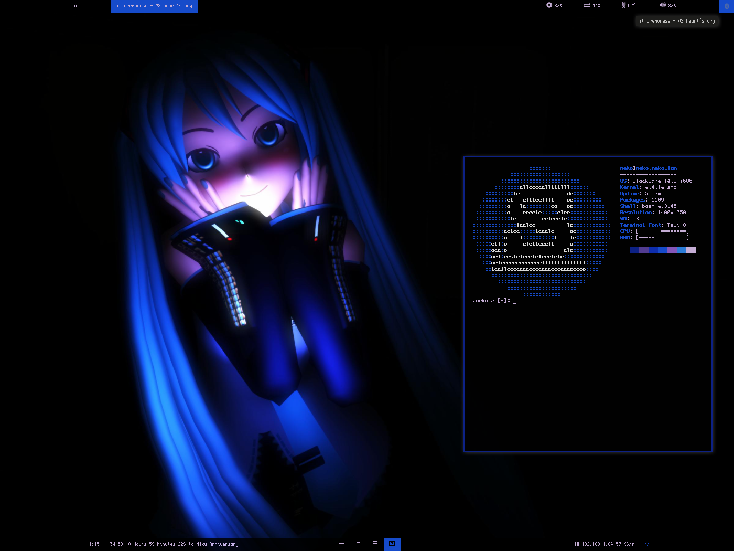Click the thermometer temperature icon
The image size is (734, 551).
623,5
